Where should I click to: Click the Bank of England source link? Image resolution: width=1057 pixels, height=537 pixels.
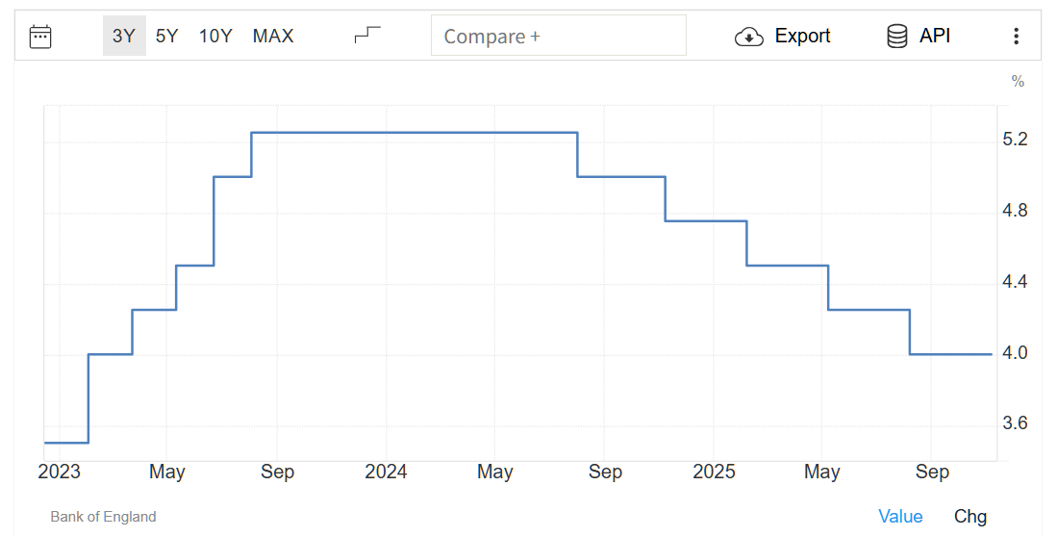[103, 517]
